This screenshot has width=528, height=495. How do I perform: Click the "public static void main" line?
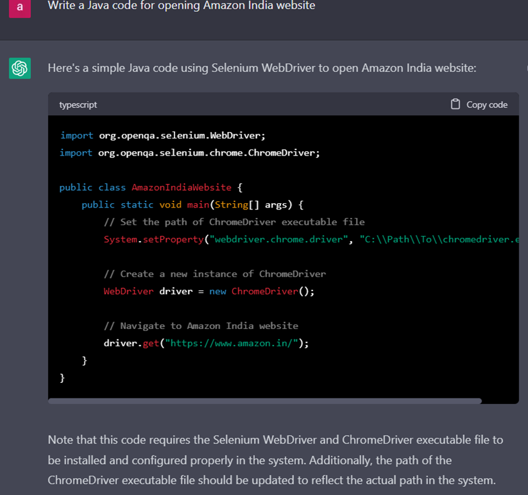click(x=193, y=204)
